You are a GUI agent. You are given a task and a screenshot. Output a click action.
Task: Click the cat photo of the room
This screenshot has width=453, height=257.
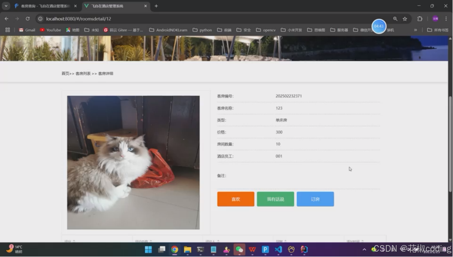click(133, 162)
